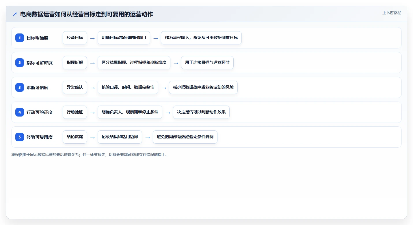This screenshot has height=225, width=413.
Task: Select the 行动可验证度 row label
Action: click(x=40, y=112)
